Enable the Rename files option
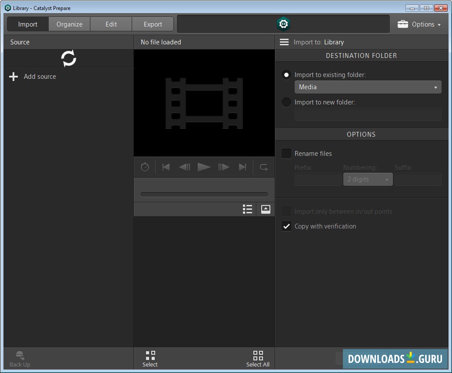The image size is (452, 373). click(x=286, y=153)
